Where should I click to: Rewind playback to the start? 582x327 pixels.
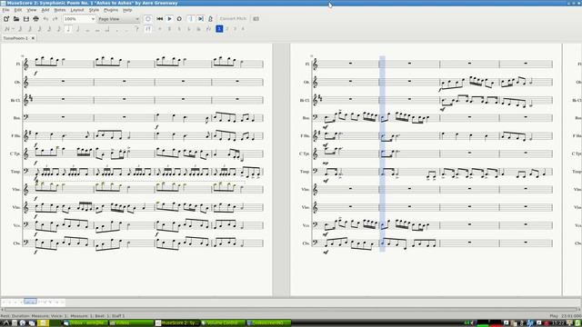tap(160, 18)
